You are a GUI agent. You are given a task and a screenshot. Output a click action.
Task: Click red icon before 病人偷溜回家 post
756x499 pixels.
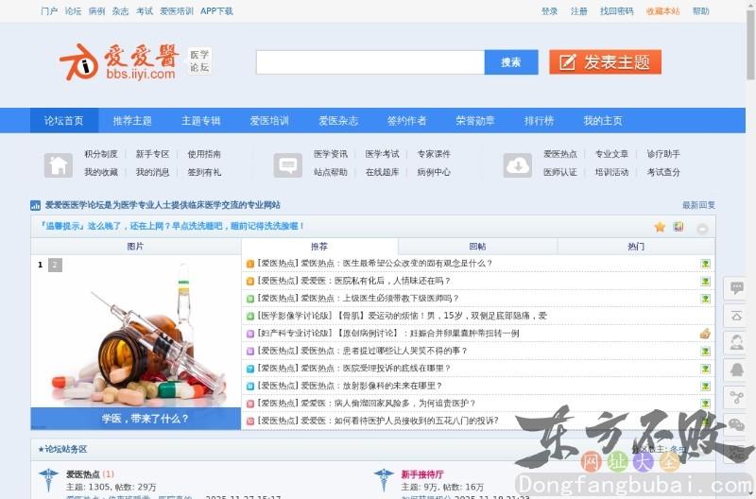[250, 404]
